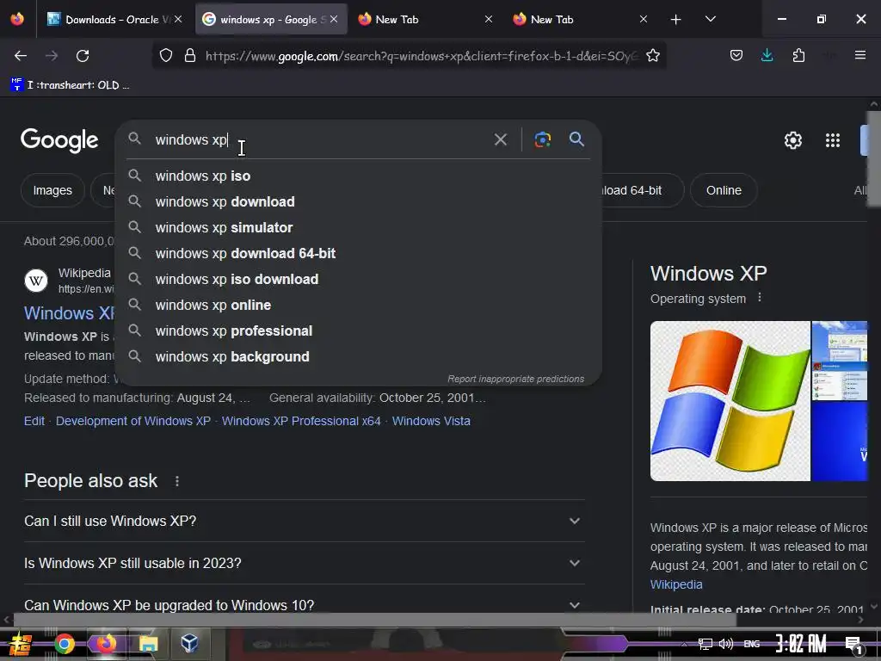Viewport: 881px width, 661px height.
Task: Click the 3:02 AM taskbar clock
Action: click(x=801, y=644)
